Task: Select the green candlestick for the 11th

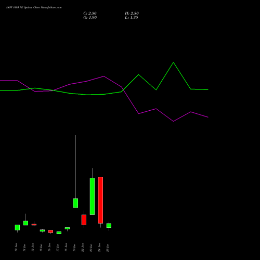Action: (25, 223)
